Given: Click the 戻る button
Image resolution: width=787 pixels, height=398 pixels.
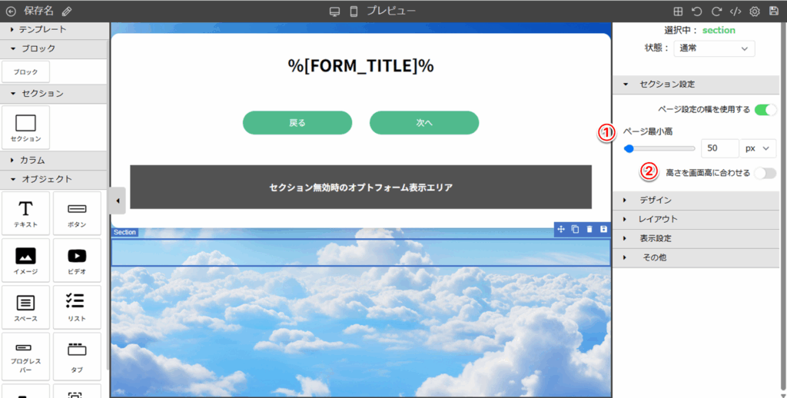Looking at the screenshot, I should pyautogui.click(x=297, y=123).
